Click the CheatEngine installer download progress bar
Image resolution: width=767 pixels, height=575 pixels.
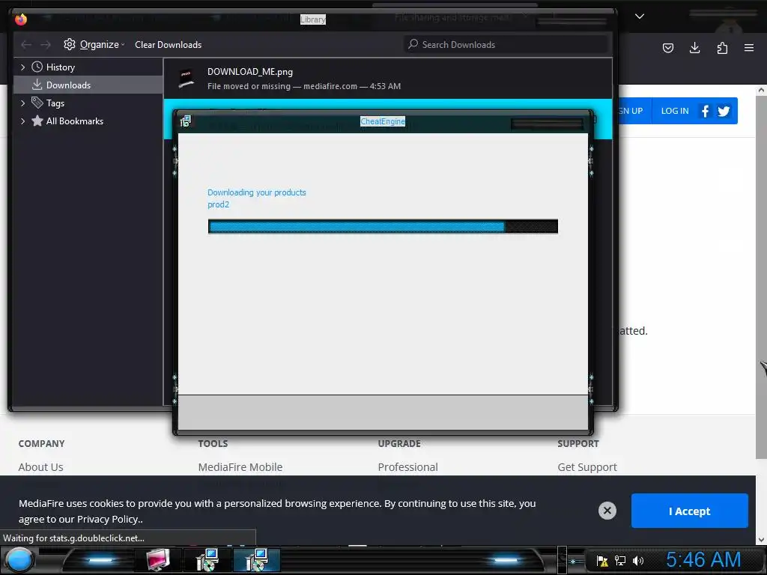pos(383,226)
